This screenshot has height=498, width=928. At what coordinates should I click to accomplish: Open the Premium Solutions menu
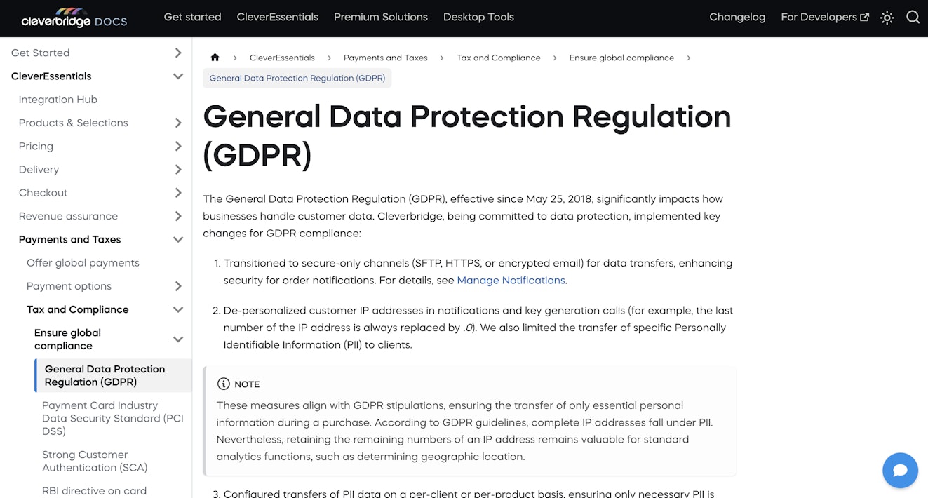tap(380, 17)
